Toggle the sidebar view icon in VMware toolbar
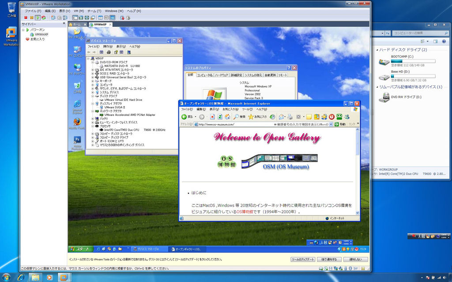This screenshot has height=282, width=452. click(75, 18)
